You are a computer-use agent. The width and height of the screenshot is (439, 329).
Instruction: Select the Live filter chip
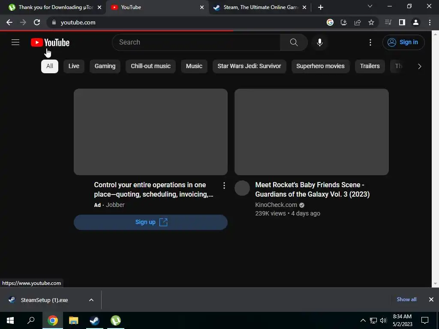(74, 66)
